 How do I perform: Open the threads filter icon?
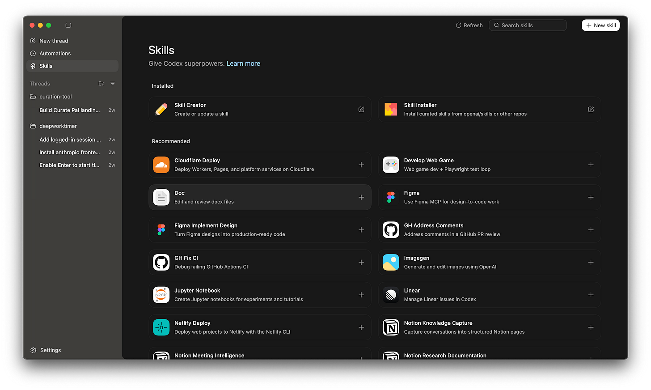(x=113, y=84)
